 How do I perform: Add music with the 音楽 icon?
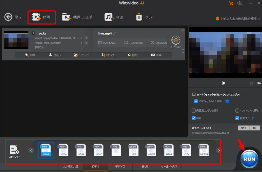click(x=110, y=17)
